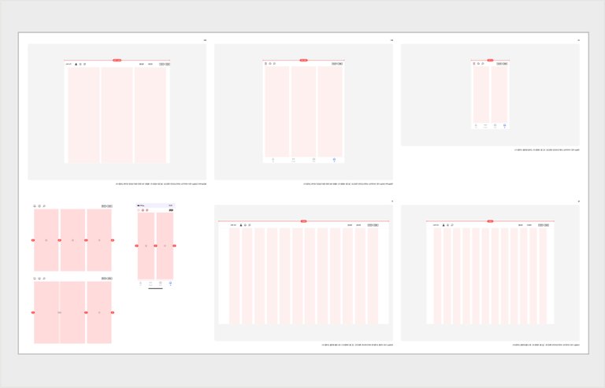Screen dimensions: 605x388
Task: Click the first bottom-nav icon in the small two-column mobile mockup
Action: (476, 126)
